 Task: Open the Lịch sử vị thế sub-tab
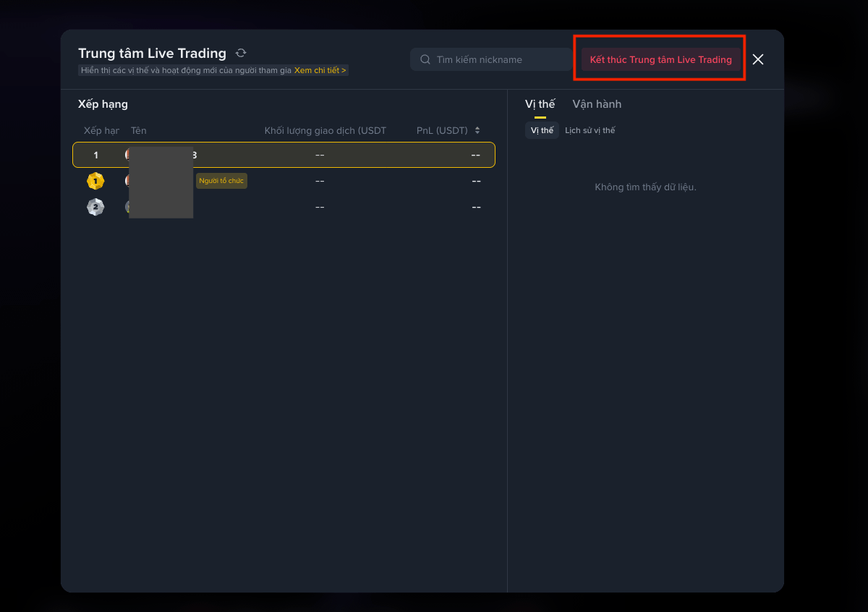[x=590, y=130]
